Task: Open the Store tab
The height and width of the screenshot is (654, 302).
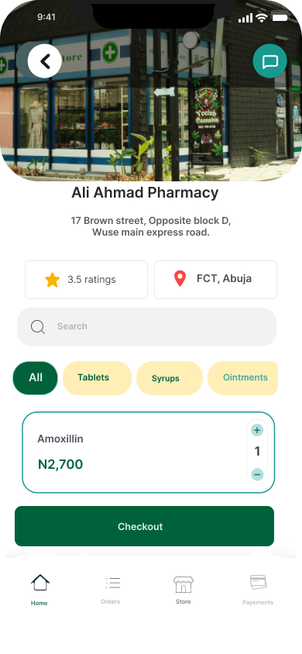Action: [184, 590]
